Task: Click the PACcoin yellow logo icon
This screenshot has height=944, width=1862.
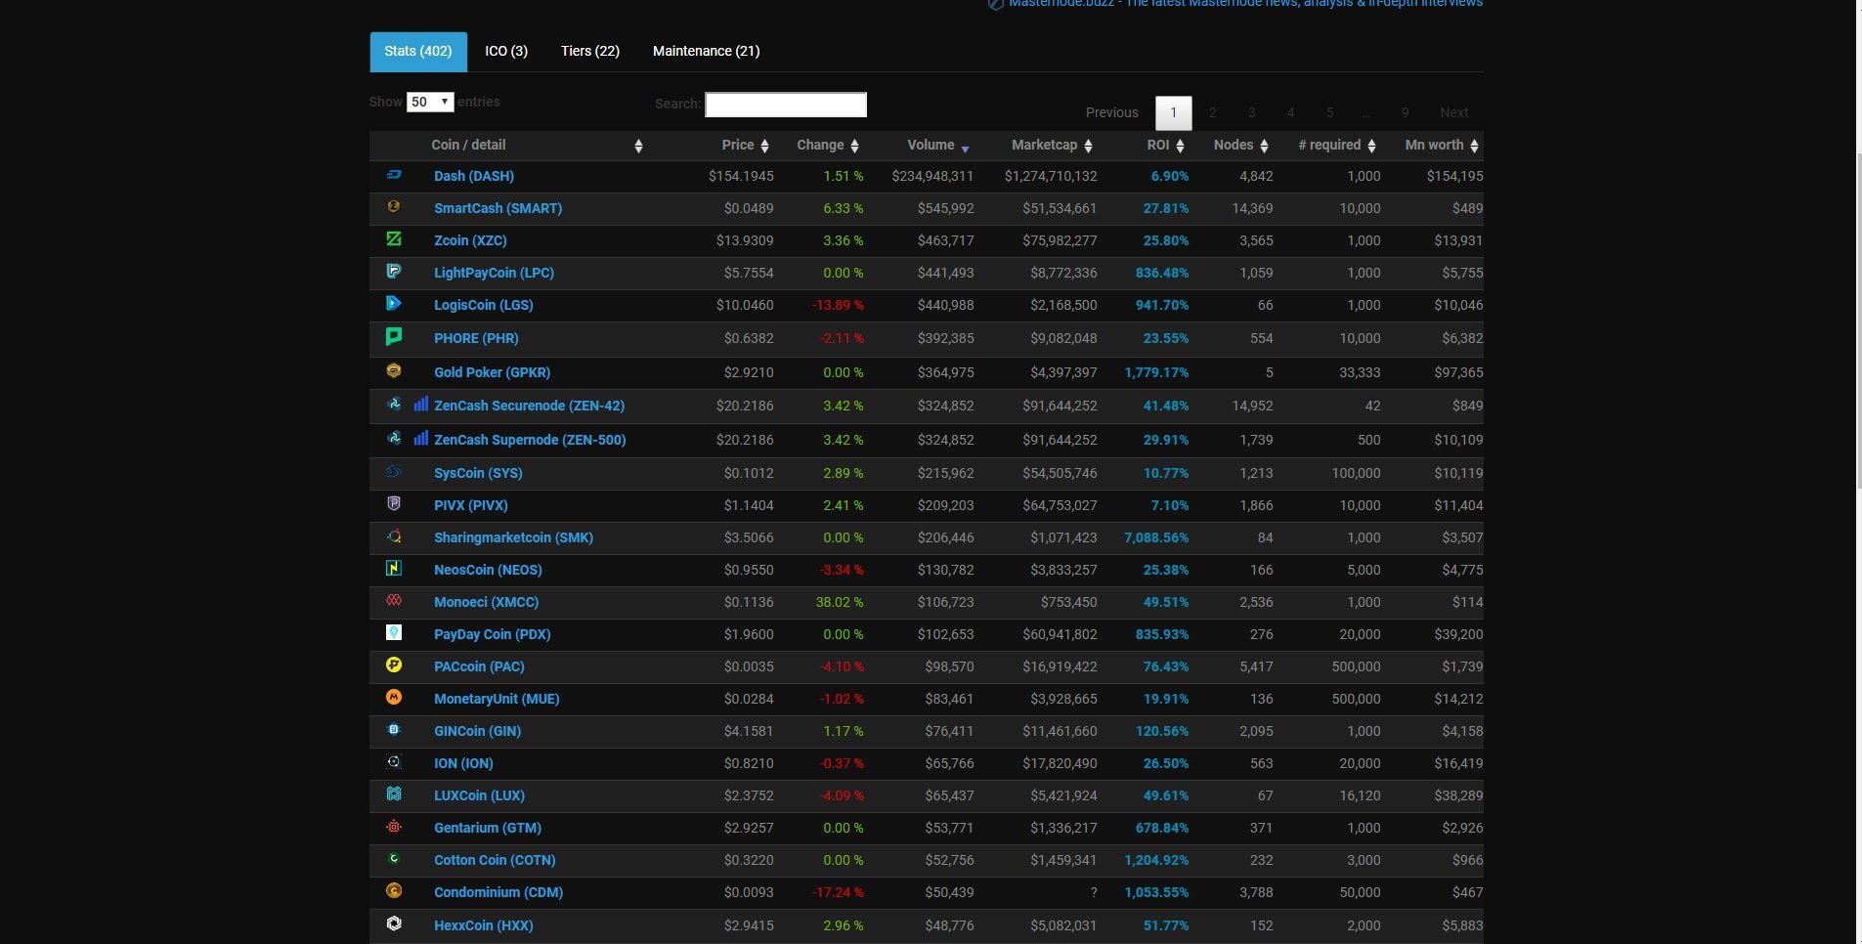Action: click(x=394, y=665)
